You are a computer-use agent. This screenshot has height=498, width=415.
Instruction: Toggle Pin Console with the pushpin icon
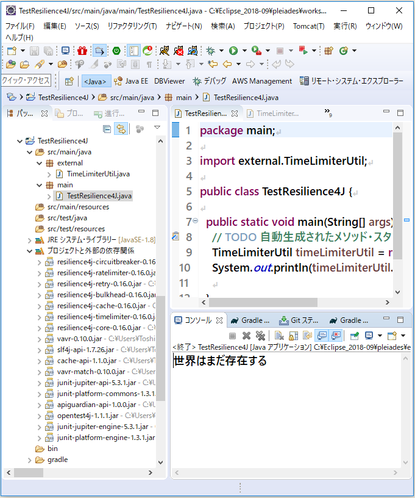(355, 336)
